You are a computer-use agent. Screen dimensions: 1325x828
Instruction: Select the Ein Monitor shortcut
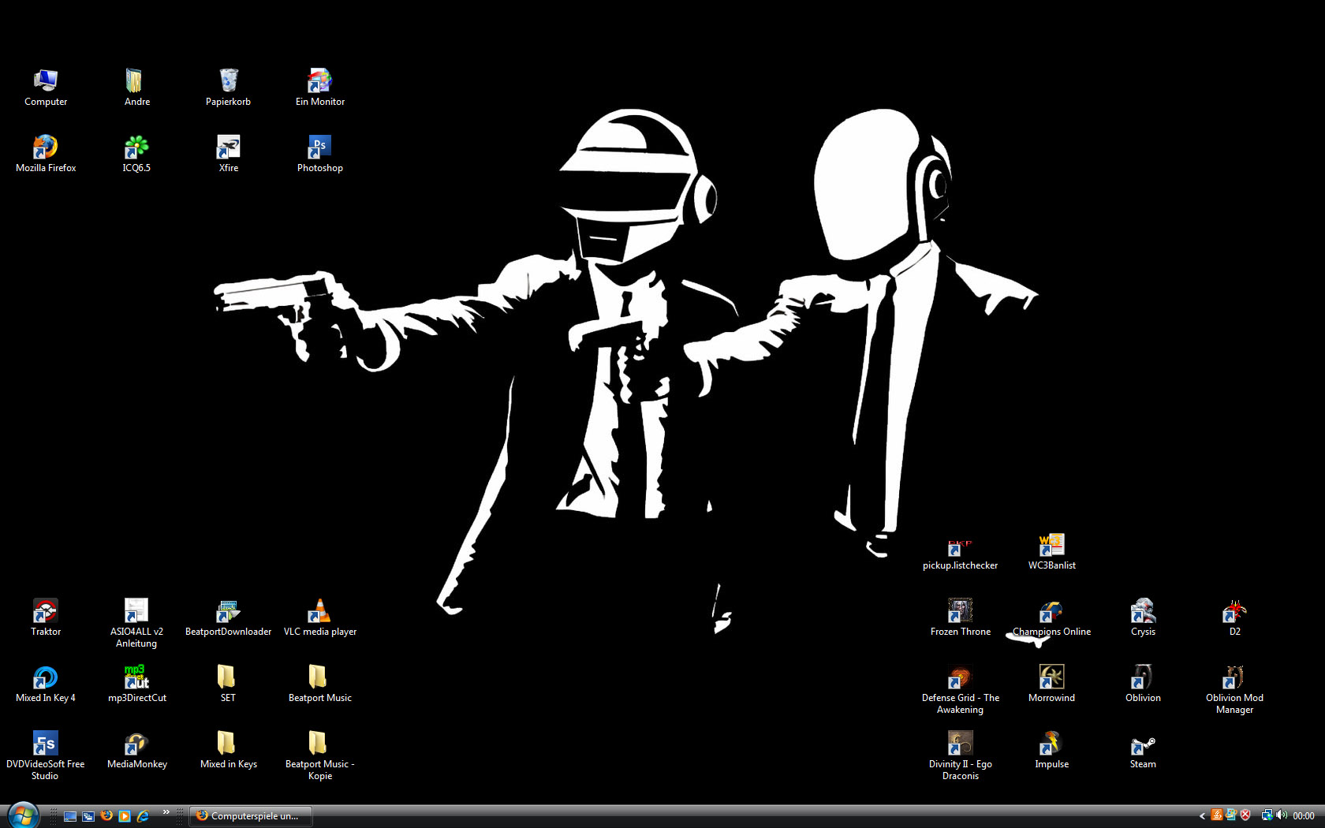coord(319,88)
